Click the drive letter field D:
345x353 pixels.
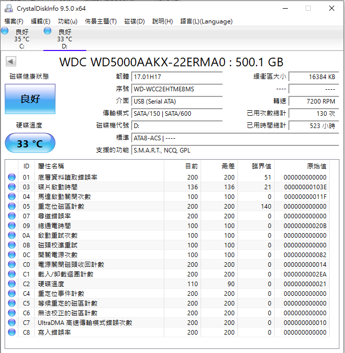pos(177,125)
